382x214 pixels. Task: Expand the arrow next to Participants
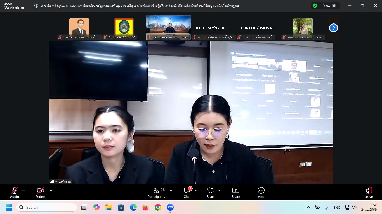pos(171,190)
